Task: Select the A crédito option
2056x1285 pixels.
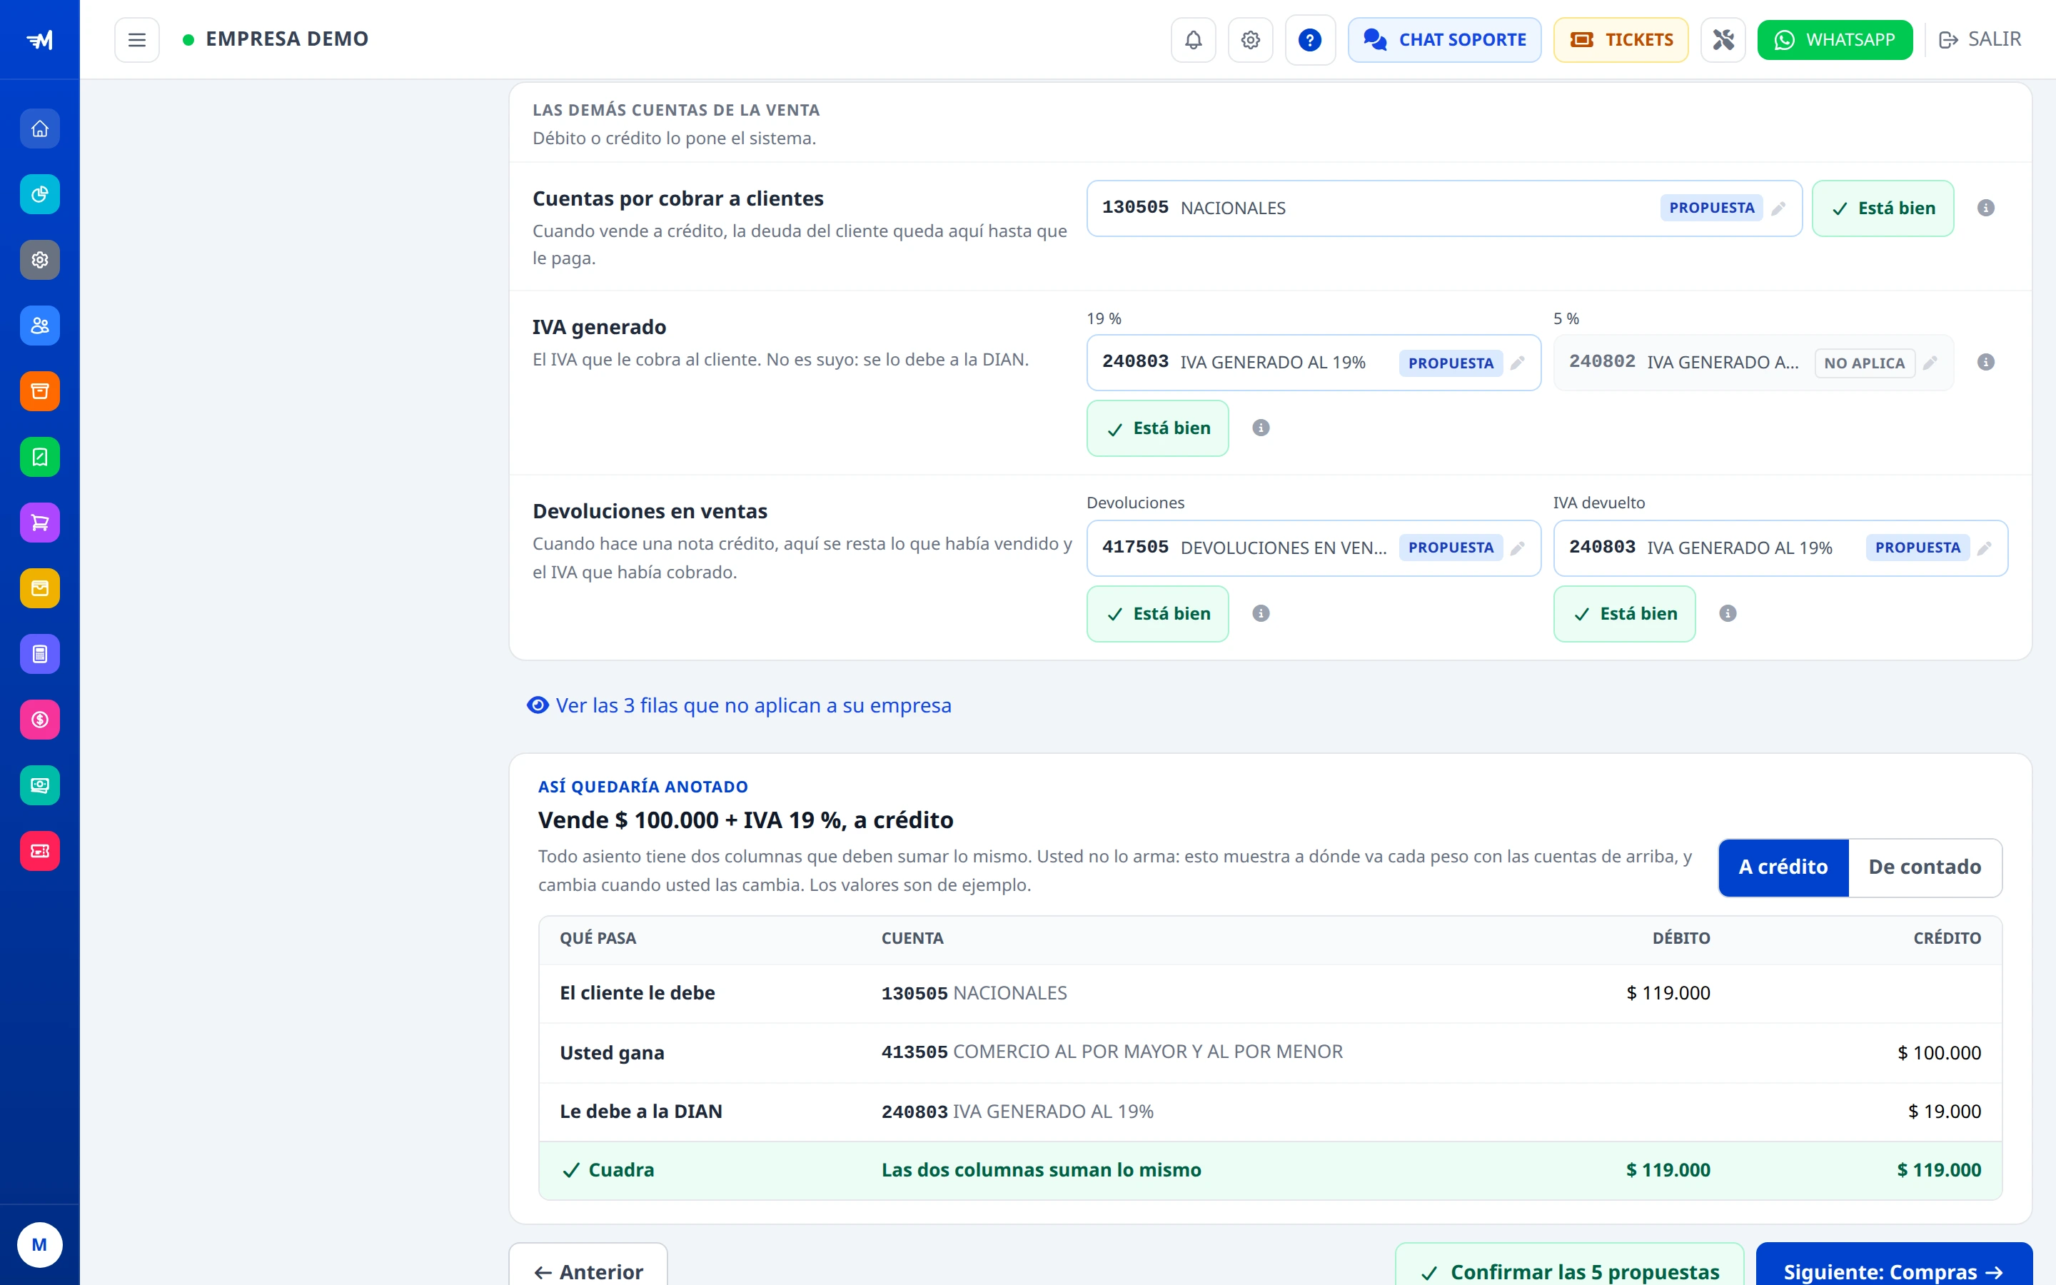Action: tap(1783, 867)
